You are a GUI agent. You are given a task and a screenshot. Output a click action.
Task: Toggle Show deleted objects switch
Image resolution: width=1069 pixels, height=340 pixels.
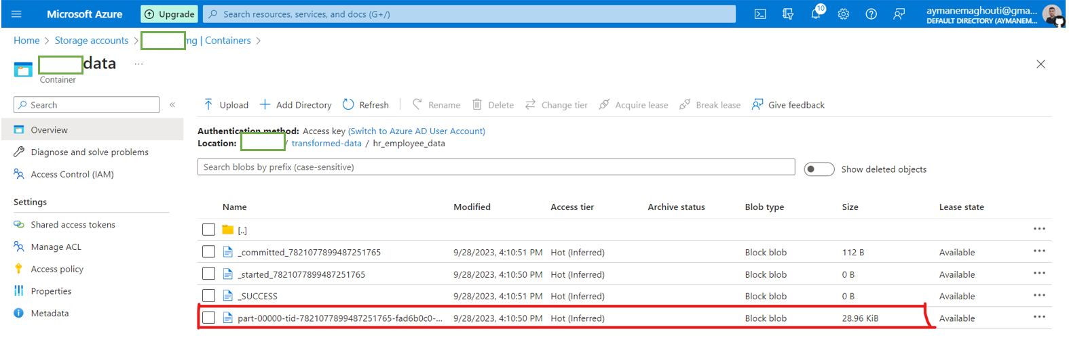pyautogui.click(x=819, y=169)
